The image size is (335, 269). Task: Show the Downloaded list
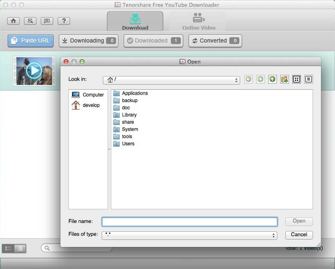[x=153, y=40]
